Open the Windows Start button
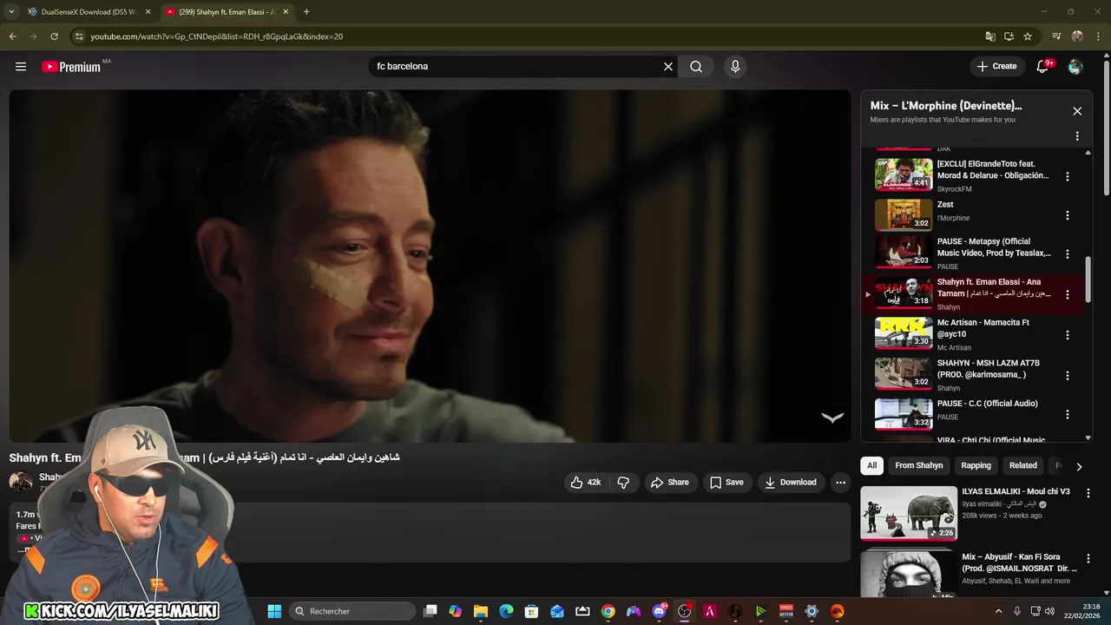The image size is (1111, 625). 274,611
